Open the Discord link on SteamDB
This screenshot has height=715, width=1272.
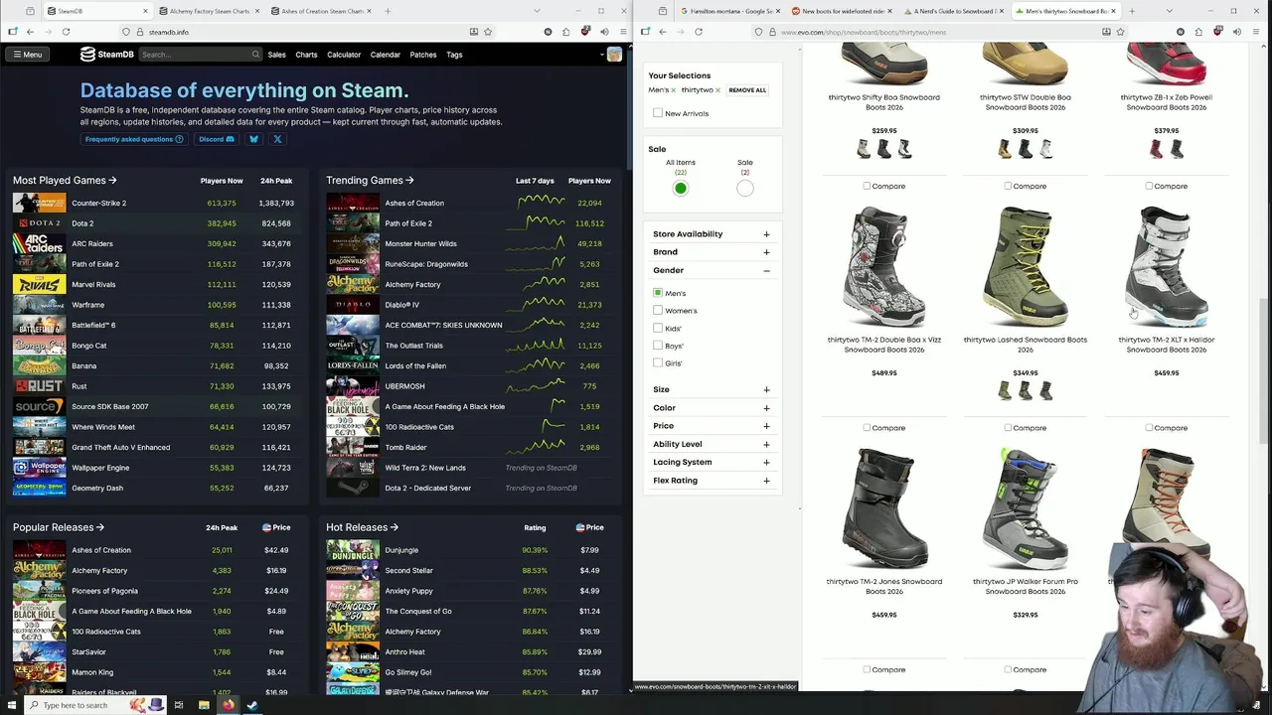coord(217,139)
